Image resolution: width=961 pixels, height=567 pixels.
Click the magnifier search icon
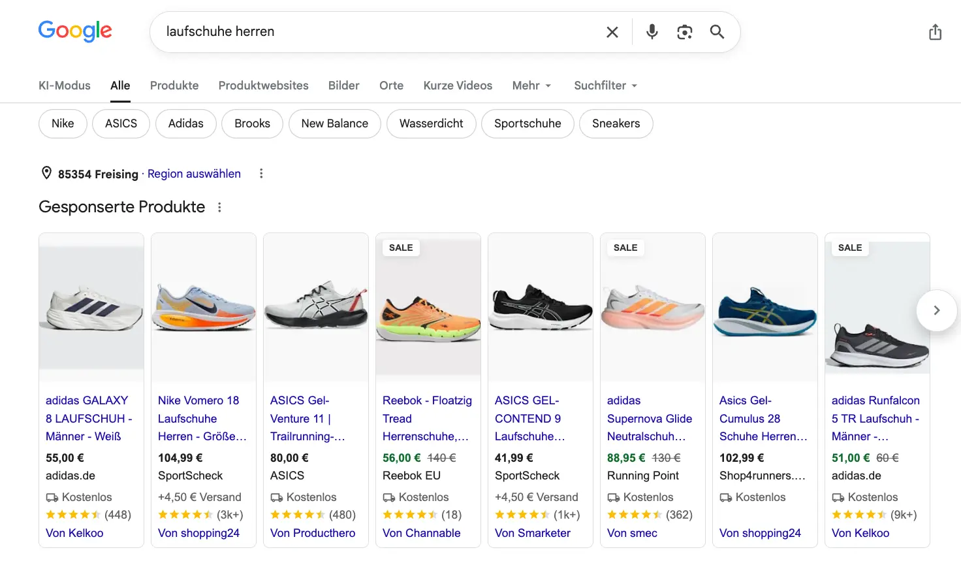717,32
